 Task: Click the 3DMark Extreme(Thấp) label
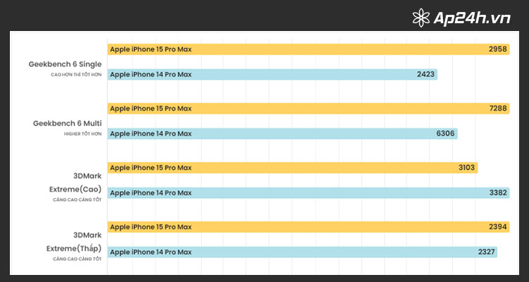point(74,242)
